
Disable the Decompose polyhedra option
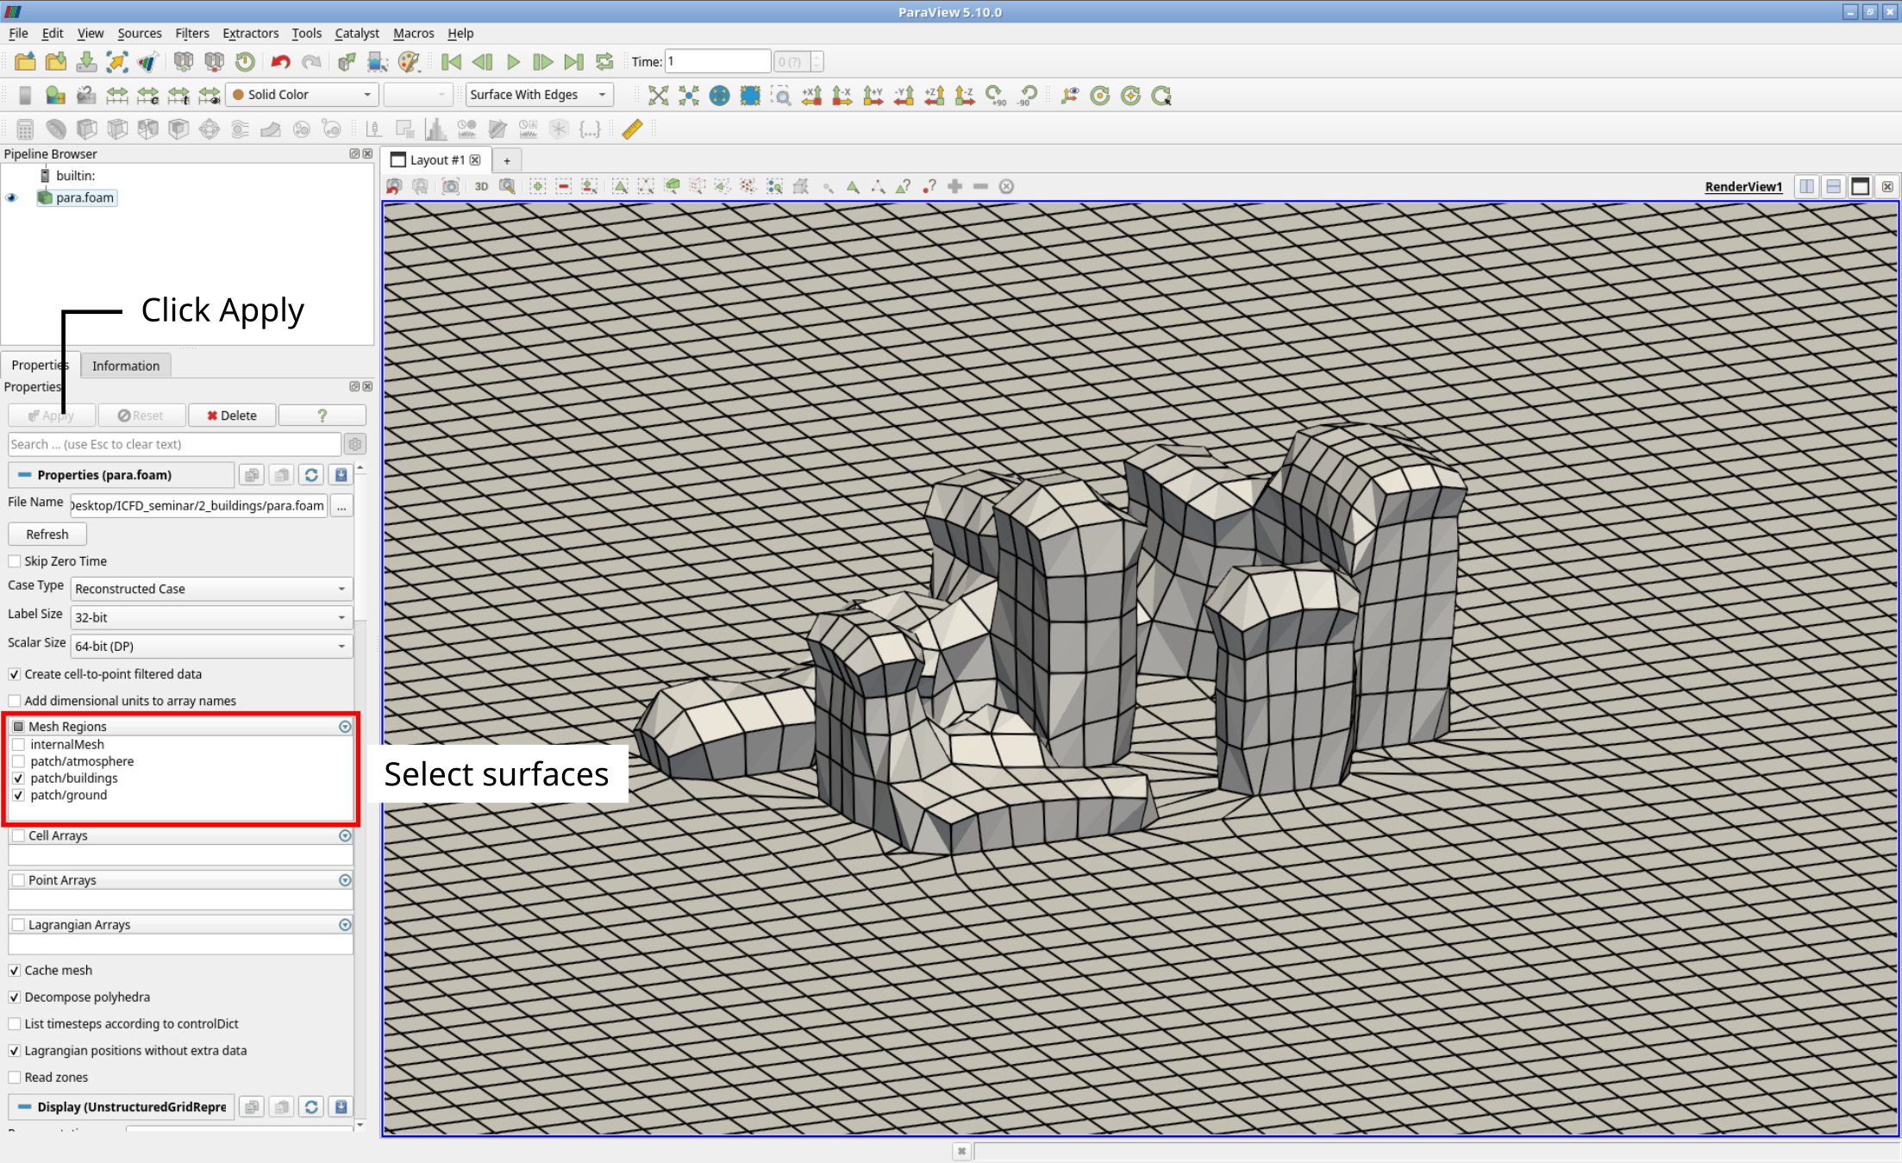click(15, 997)
